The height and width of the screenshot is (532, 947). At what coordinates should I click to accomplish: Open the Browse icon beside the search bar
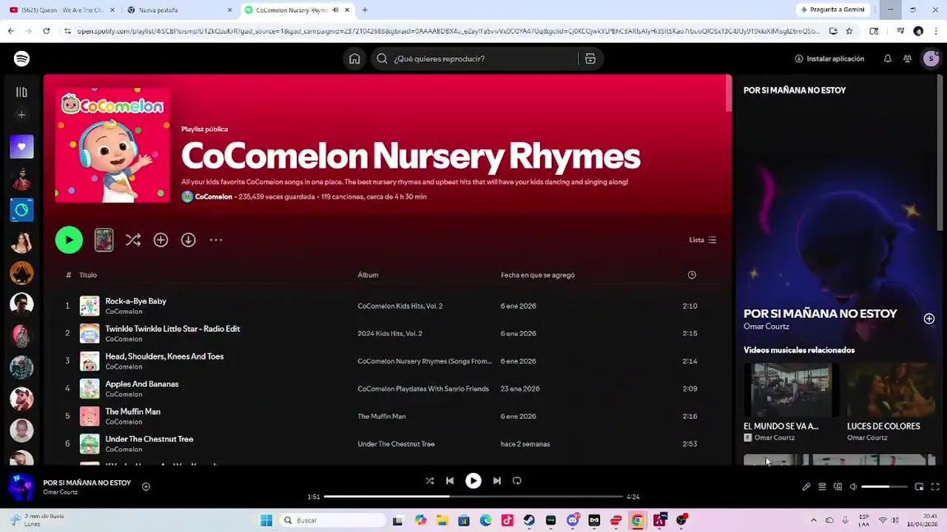590,58
